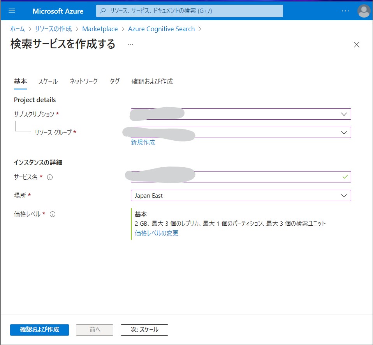Go to ホーム breadcrumb
The height and width of the screenshot is (345, 373).
pyautogui.click(x=18, y=29)
